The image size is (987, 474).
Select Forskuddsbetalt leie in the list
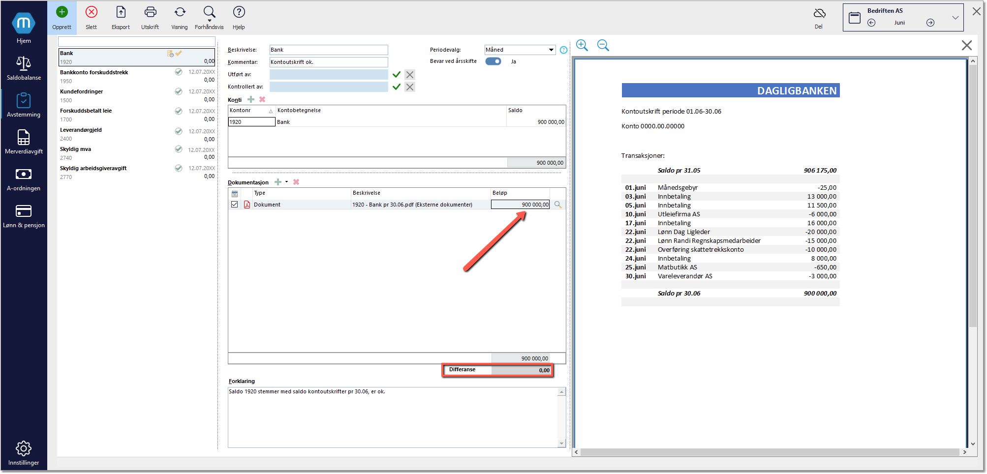(x=137, y=115)
